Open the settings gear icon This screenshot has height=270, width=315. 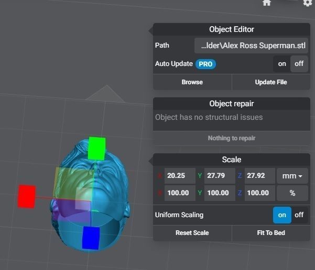tap(307, 3)
